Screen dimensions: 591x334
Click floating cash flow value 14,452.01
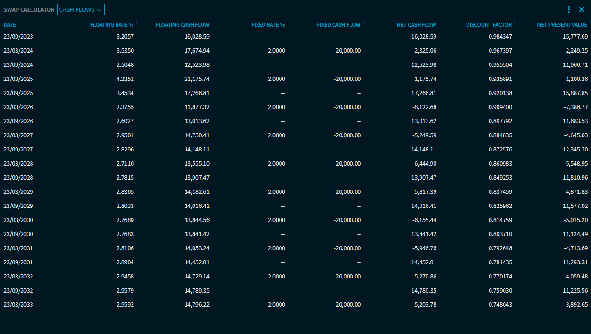(197, 262)
